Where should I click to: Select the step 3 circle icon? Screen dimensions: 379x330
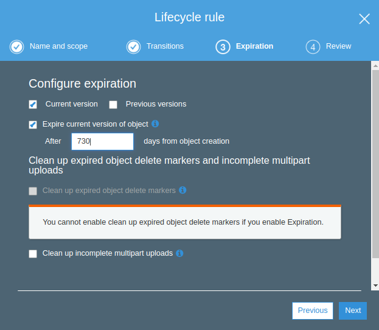click(x=223, y=47)
